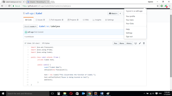Click the watchers count 0
Viewport: 172px width, 96px height.
click(120, 13)
